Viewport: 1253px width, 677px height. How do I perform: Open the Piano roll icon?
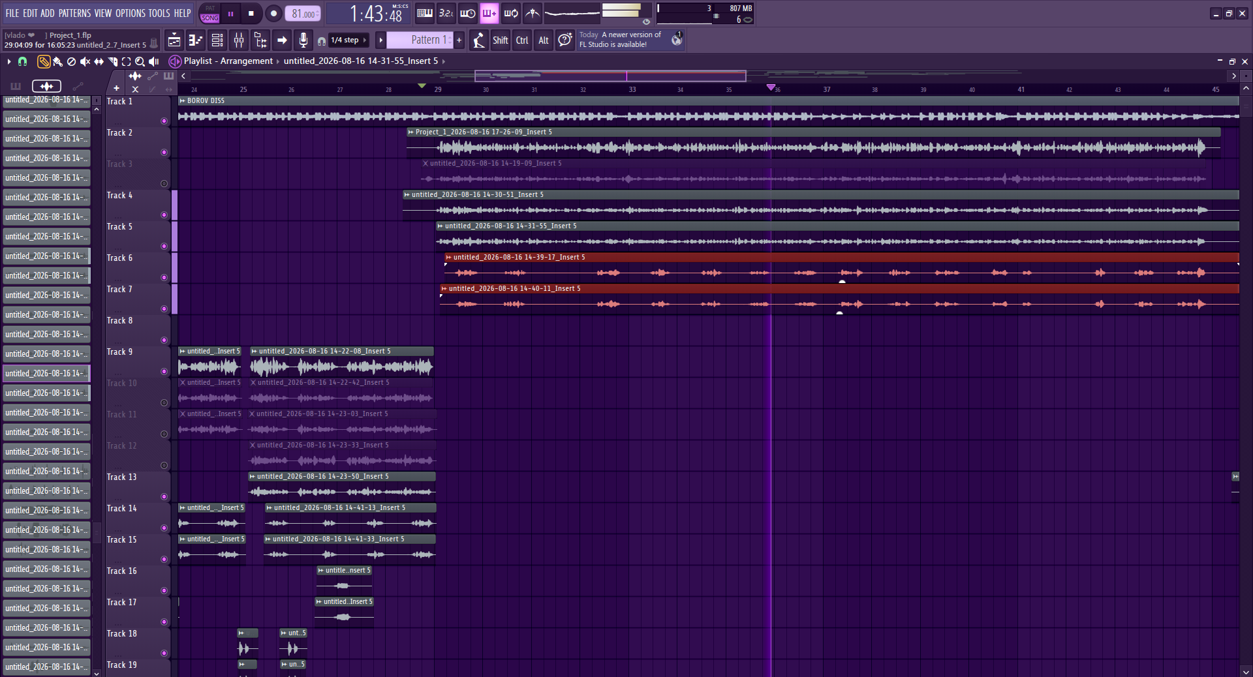click(x=196, y=40)
